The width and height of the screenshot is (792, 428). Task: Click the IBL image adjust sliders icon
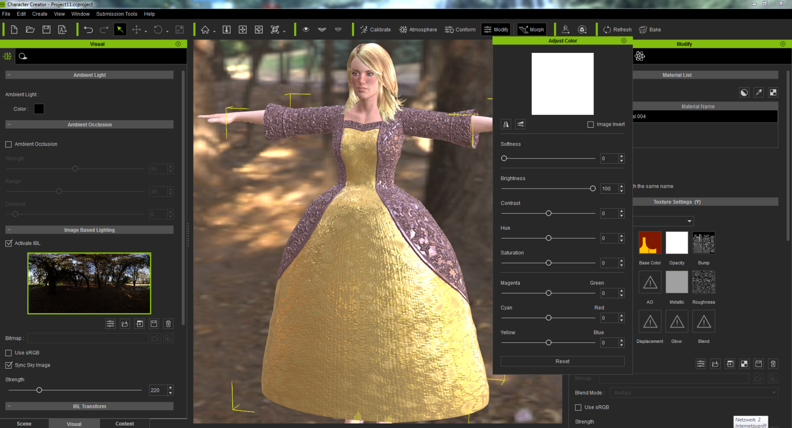point(110,324)
